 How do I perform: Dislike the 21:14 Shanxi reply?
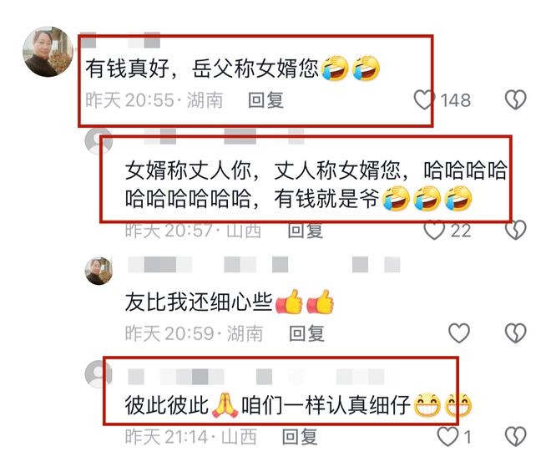(x=515, y=437)
